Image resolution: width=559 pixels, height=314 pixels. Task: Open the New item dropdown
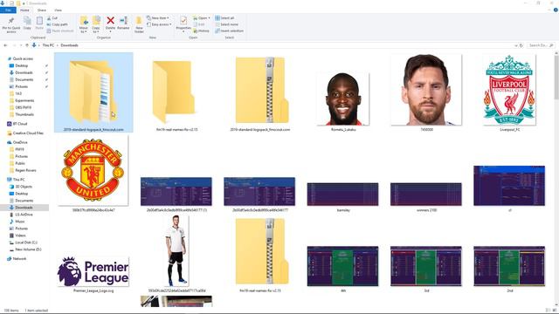[157, 17]
